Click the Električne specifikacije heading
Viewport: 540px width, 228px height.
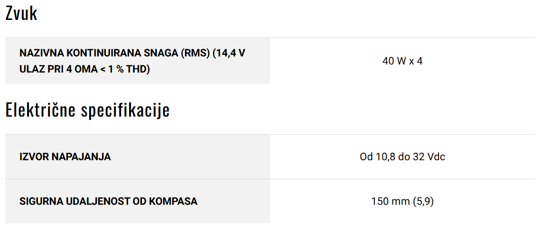coord(87,110)
